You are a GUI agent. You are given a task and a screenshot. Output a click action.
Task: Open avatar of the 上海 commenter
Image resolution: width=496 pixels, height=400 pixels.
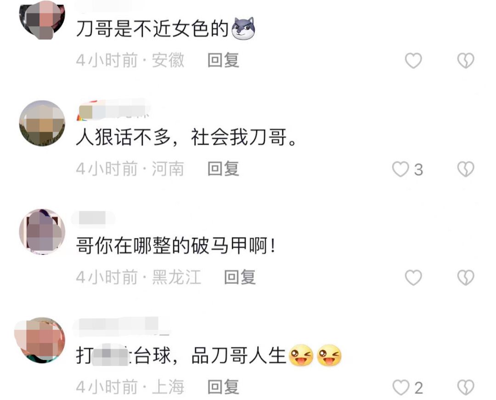tap(40, 340)
